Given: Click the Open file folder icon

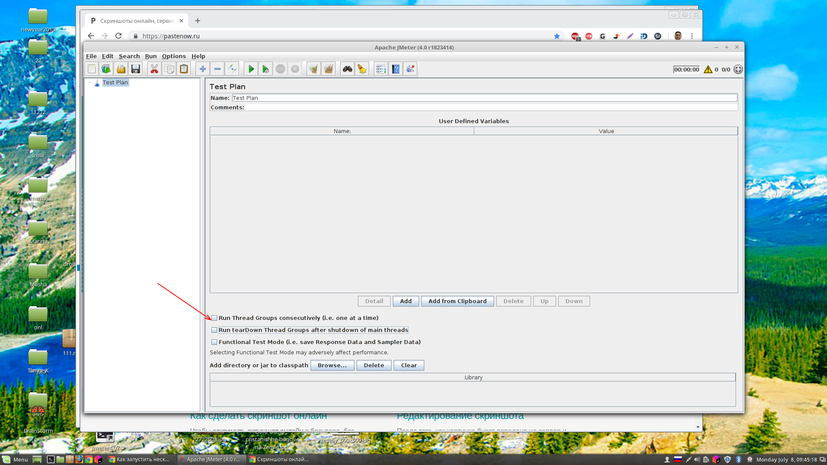Looking at the screenshot, I should [x=121, y=69].
